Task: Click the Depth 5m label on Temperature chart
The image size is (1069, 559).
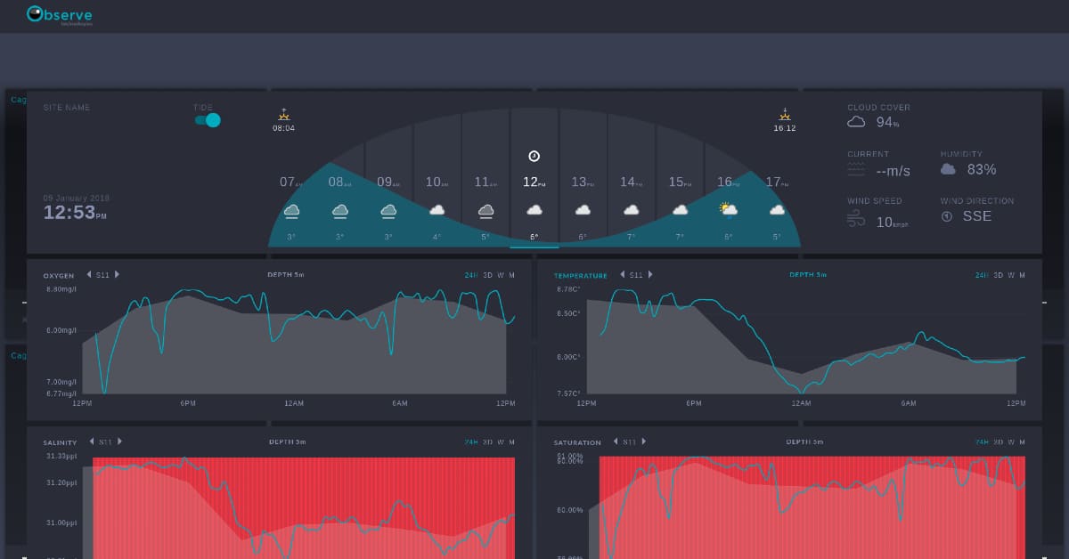Action: [x=808, y=275]
